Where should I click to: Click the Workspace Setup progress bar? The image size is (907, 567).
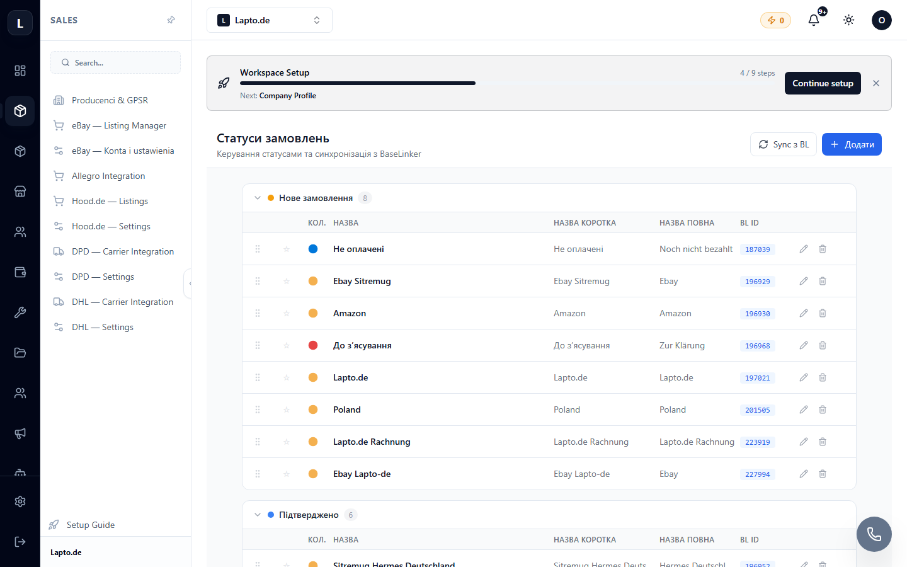pos(507,83)
